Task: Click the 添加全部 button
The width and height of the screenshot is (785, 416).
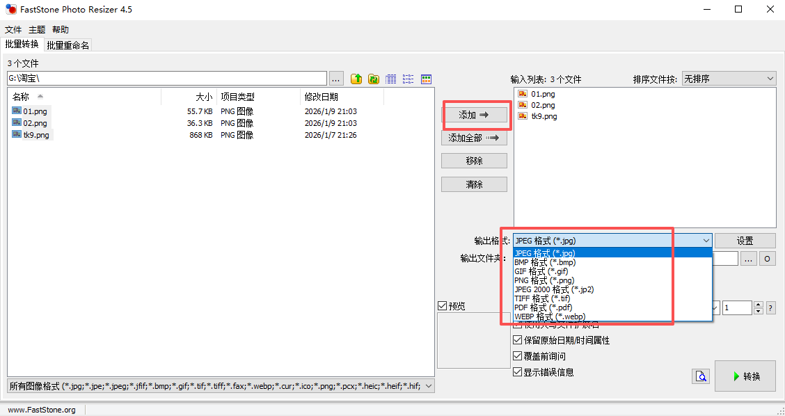Action: pos(474,138)
